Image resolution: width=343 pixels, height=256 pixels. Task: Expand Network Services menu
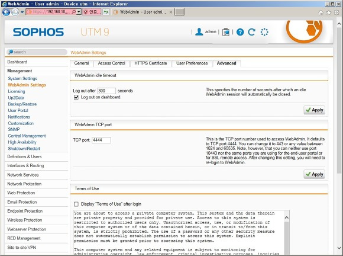click(x=36, y=175)
